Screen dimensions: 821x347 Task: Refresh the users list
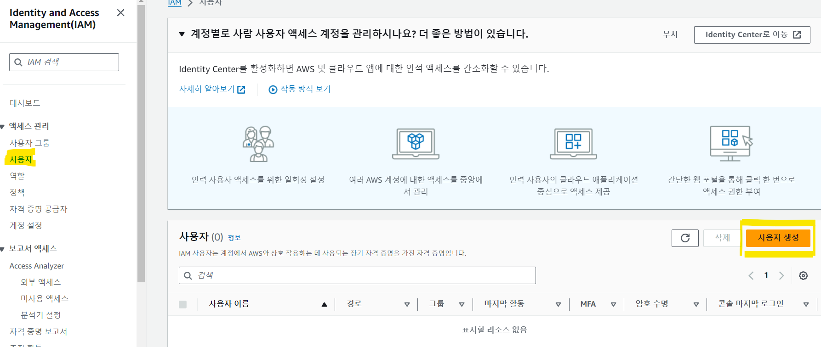[x=685, y=238]
